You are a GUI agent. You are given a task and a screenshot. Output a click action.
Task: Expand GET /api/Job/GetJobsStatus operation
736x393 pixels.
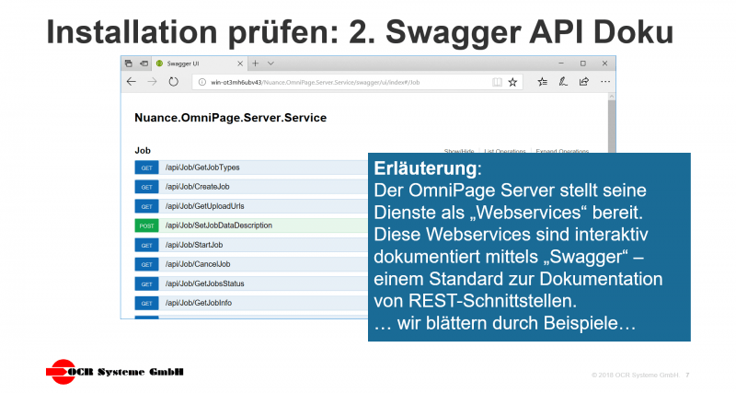[x=251, y=283]
